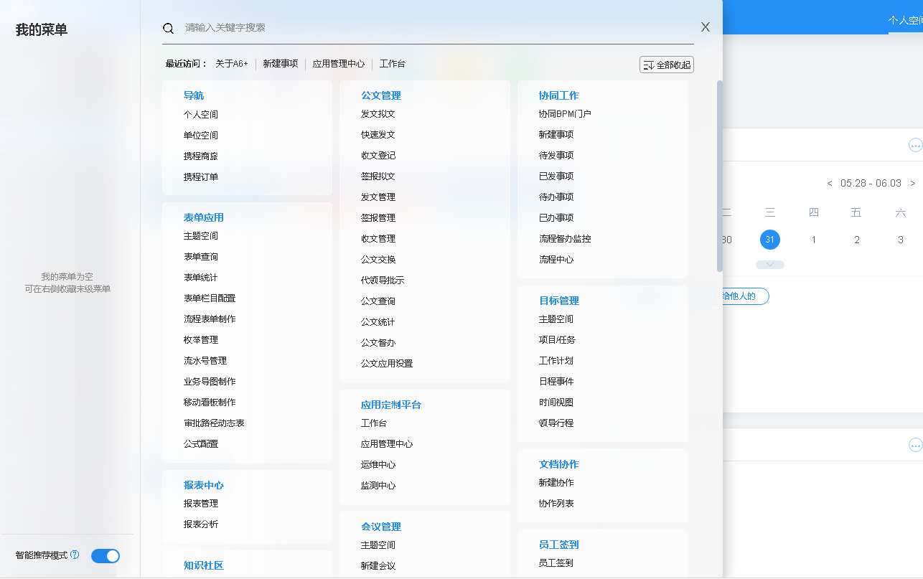
Task: Open 新建会议 menu item
Action: [378, 566]
